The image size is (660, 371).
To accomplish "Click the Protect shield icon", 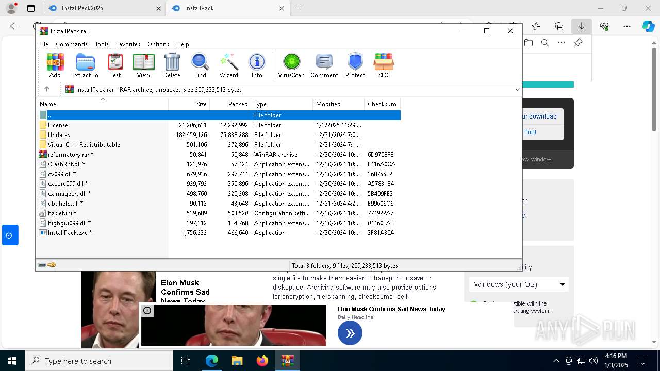I will (355, 66).
